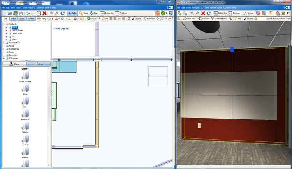292x169 pixels.
Task: Open the Settings menu
Action: (x=40, y=8)
